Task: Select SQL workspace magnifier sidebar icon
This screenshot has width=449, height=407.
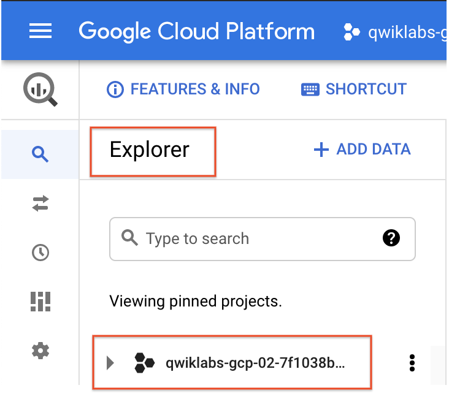Action: pyautogui.click(x=40, y=154)
